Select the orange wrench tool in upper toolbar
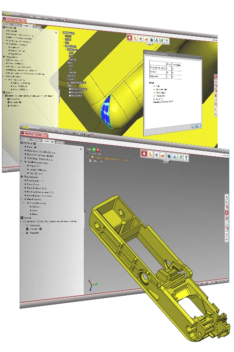 pos(135,38)
